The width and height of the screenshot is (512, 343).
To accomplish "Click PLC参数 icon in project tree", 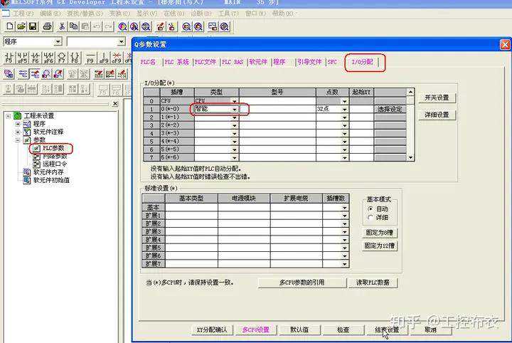I will (36, 148).
